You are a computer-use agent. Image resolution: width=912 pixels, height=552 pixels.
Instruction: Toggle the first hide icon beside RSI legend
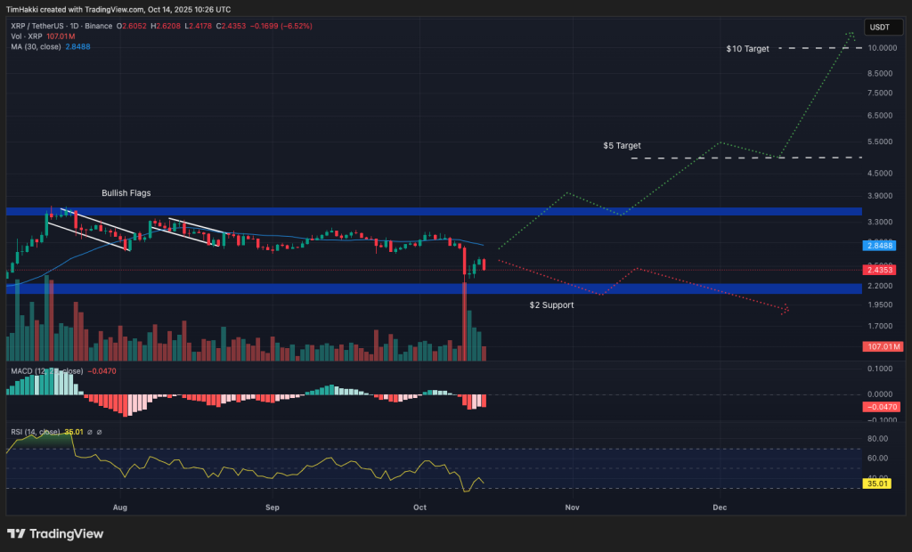(90, 432)
